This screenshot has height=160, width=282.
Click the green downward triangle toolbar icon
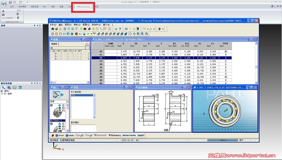pyautogui.click(x=88, y=34)
